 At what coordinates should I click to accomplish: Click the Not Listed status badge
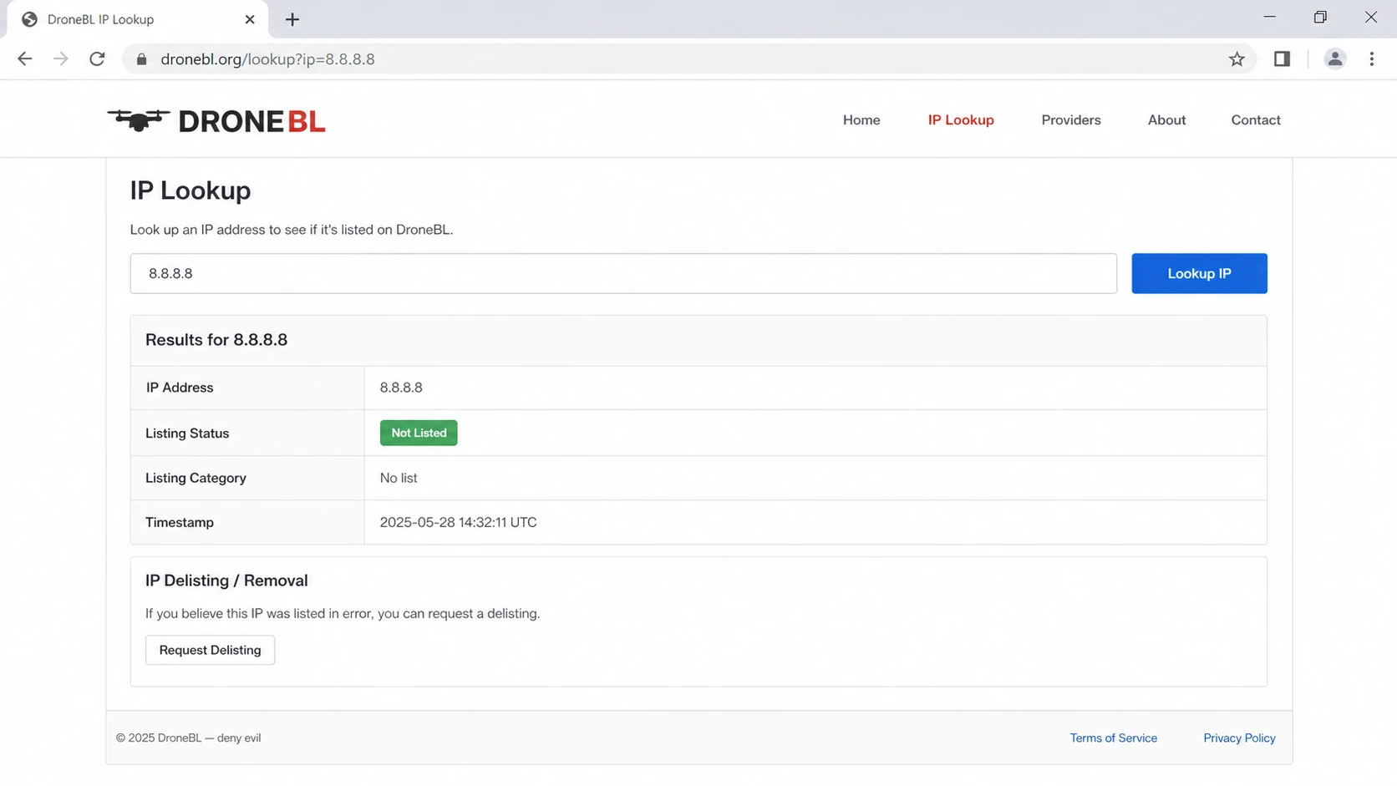[419, 433]
